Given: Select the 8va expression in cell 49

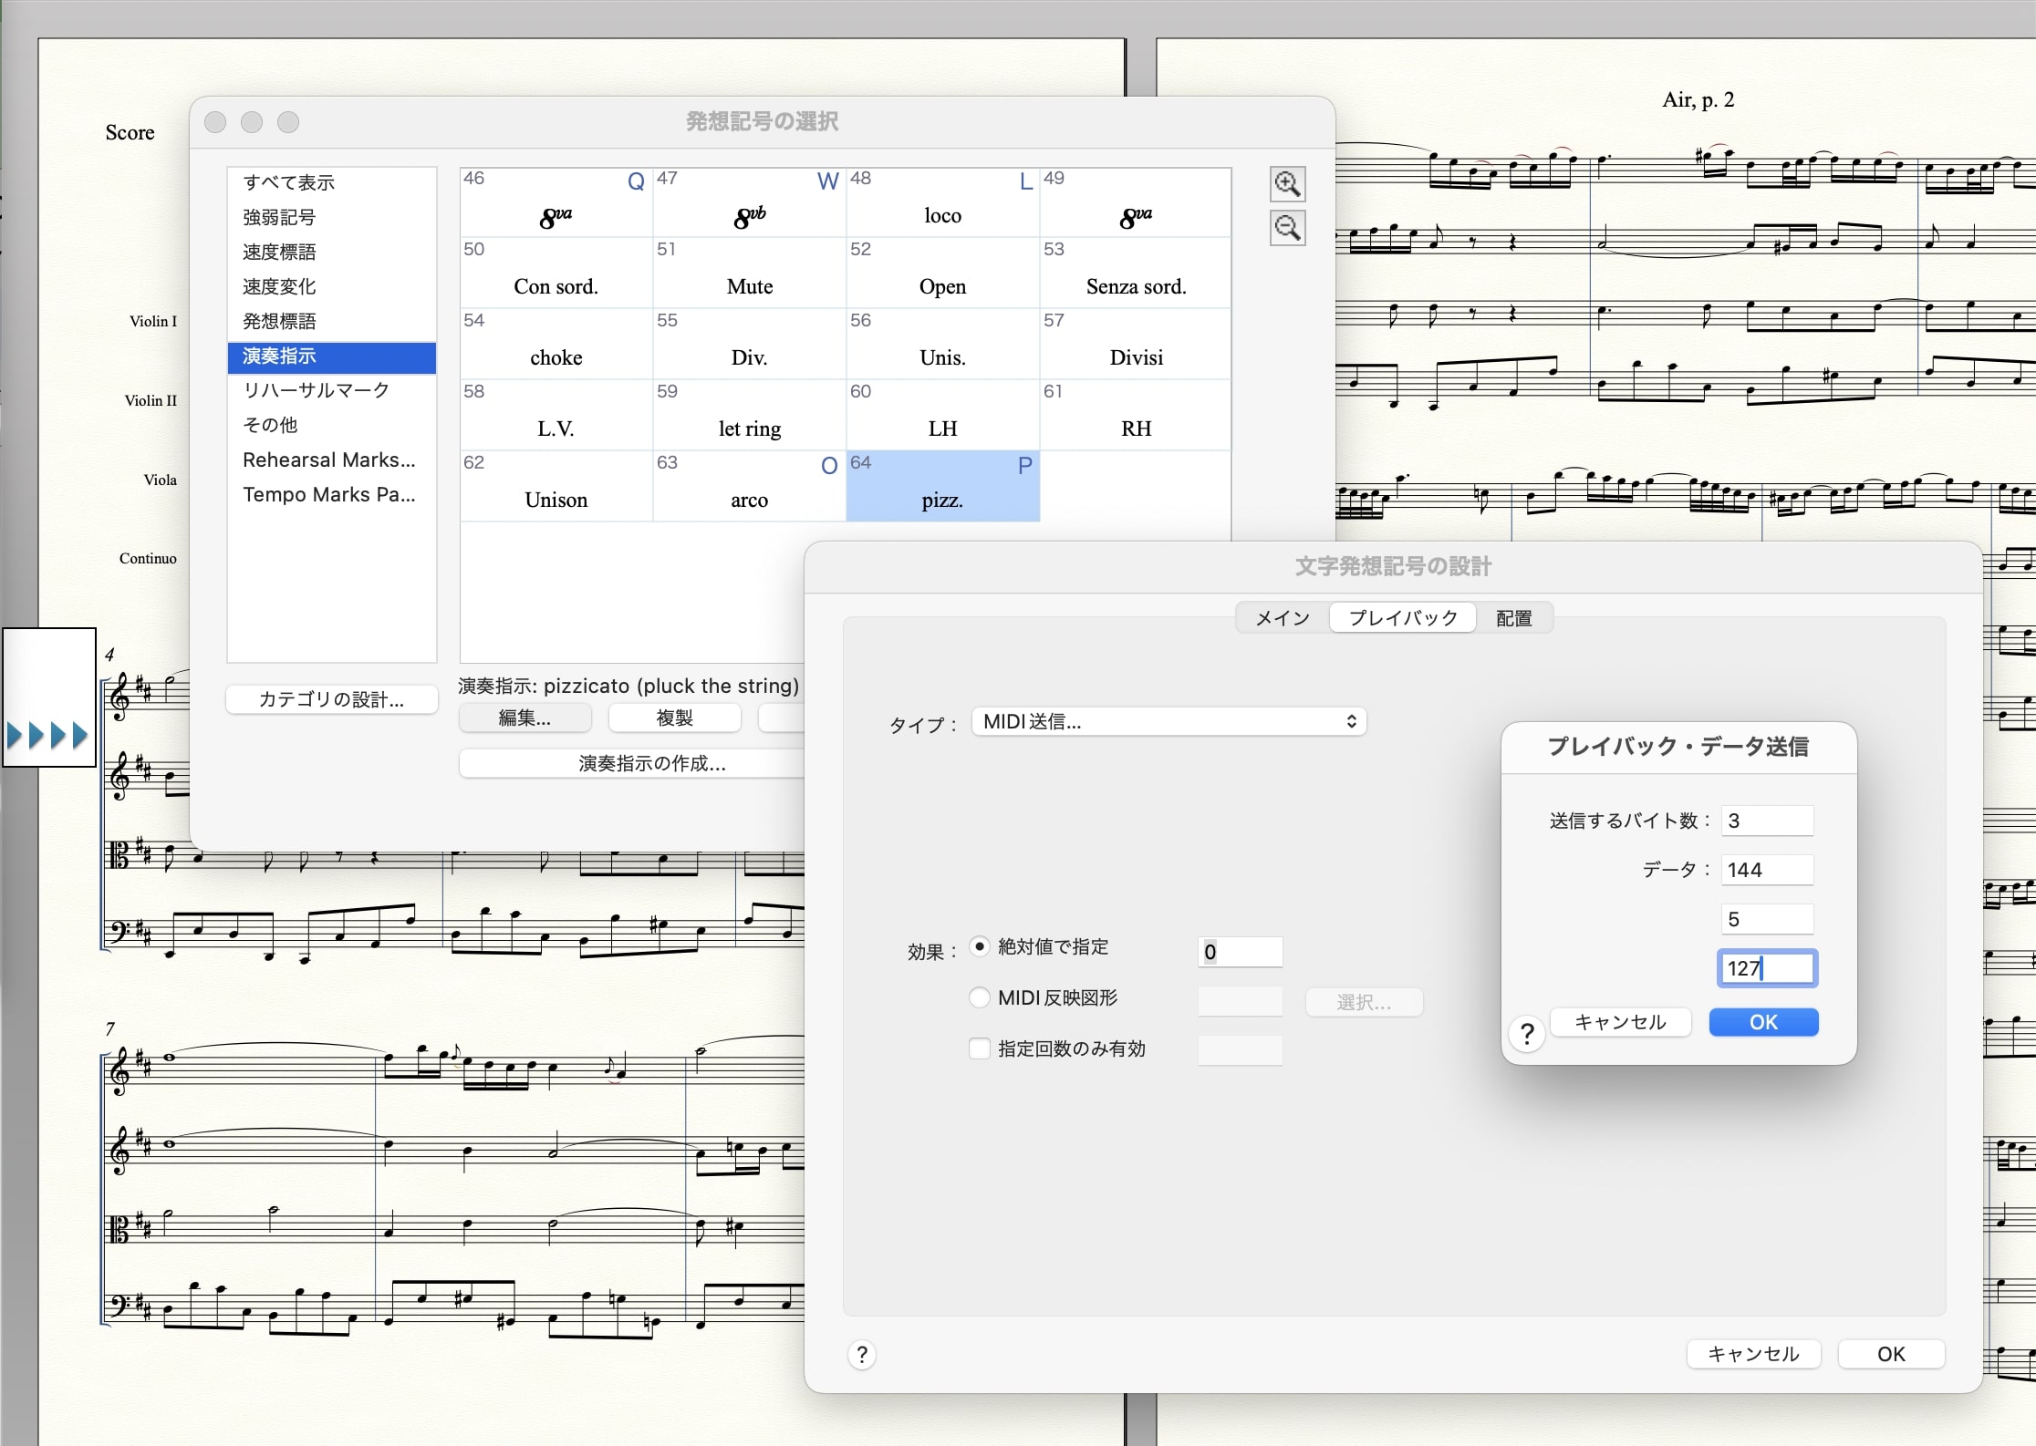Looking at the screenshot, I should click(x=1136, y=201).
